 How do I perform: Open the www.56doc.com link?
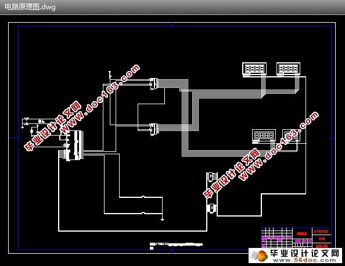coord(304,260)
